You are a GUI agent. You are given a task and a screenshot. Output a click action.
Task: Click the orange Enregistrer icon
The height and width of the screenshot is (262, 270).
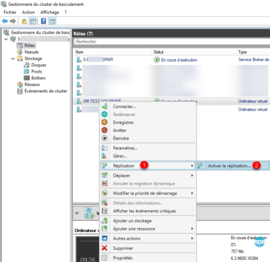105,122
